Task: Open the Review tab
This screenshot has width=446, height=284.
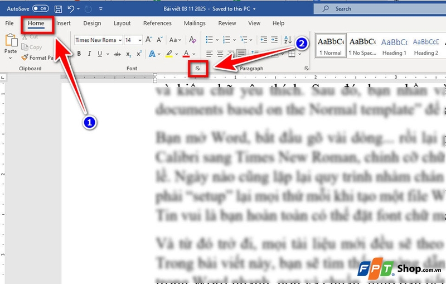Action: pos(227,23)
